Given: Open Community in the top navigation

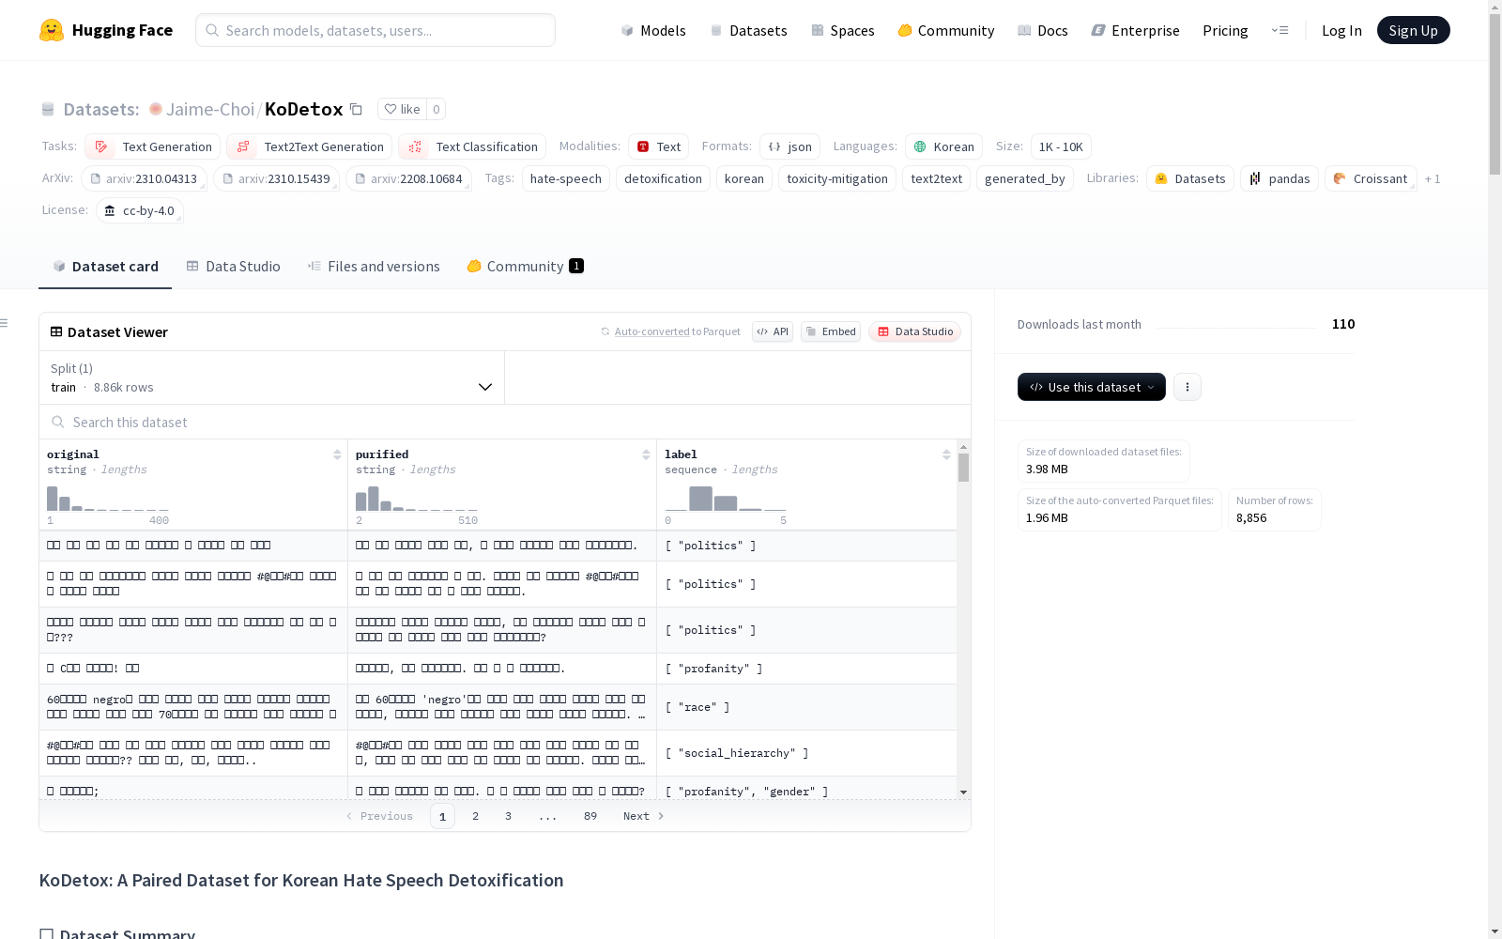Looking at the screenshot, I should tap(946, 30).
